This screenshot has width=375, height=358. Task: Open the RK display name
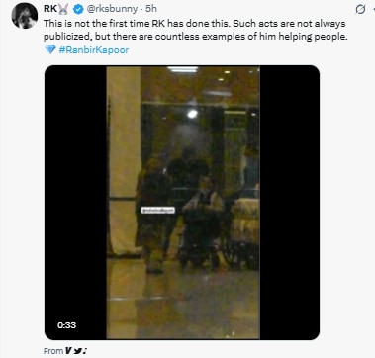50,9
